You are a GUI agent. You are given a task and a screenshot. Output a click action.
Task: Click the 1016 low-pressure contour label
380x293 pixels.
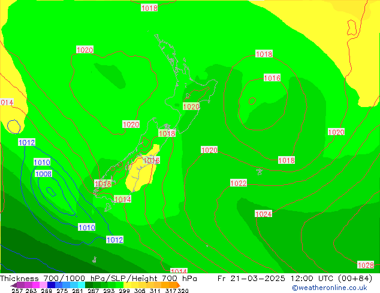tap(272, 78)
